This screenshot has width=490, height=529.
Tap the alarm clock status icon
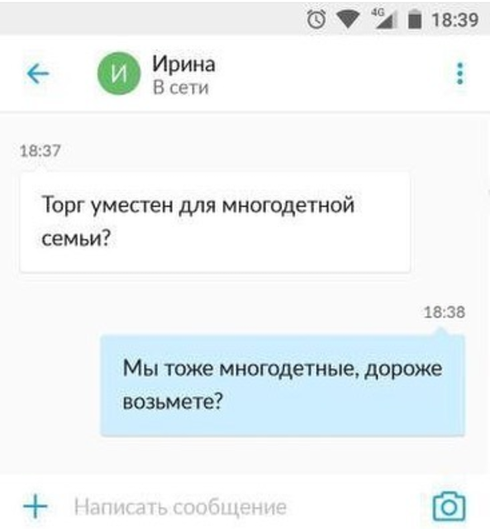point(316,19)
